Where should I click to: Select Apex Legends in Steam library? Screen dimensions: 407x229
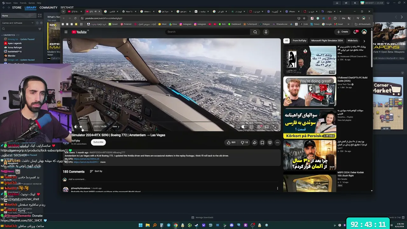(x=15, y=43)
